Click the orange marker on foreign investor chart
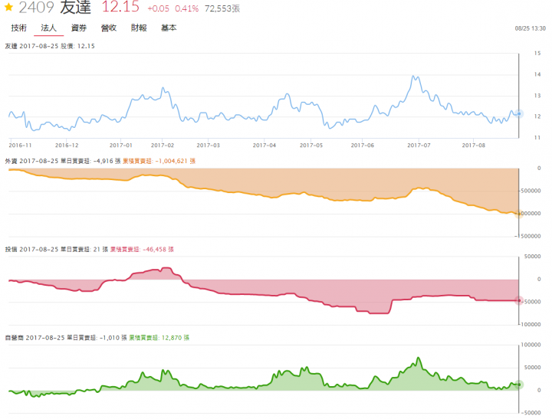This screenshot has height=419, width=552. 518,214
